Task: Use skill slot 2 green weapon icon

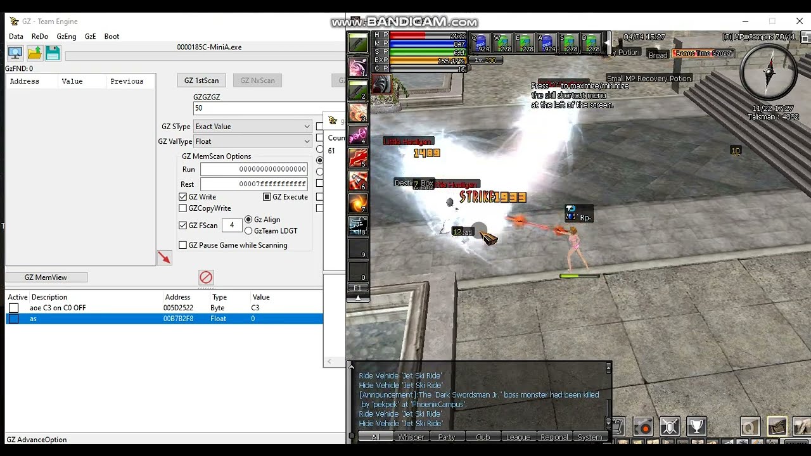Action: [x=358, y=89]
